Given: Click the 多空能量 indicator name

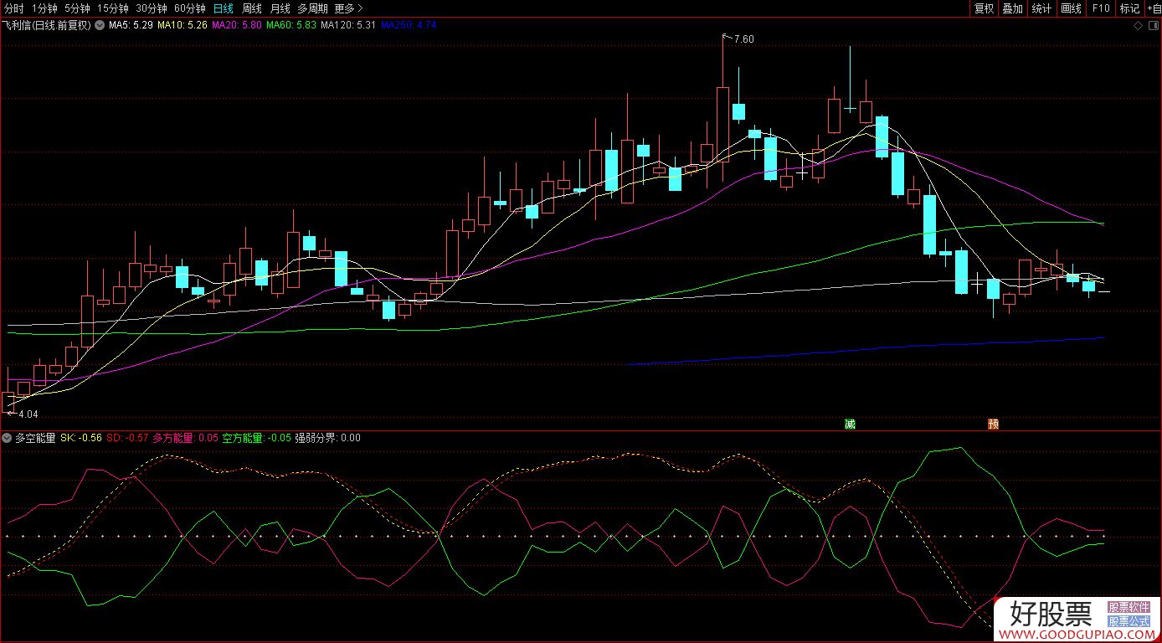Looking at the screenshot, I should click(x=35, y=438).
